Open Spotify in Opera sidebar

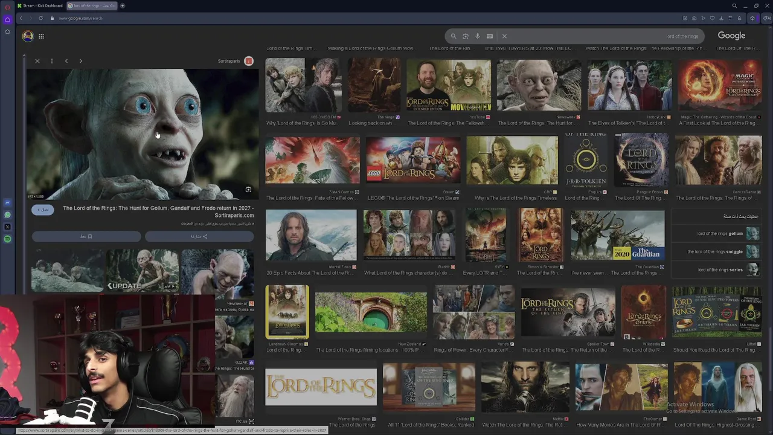[x=7, y=239]
